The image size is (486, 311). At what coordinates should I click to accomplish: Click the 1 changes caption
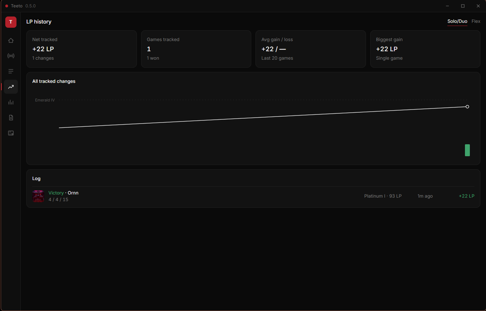point(43,58)
